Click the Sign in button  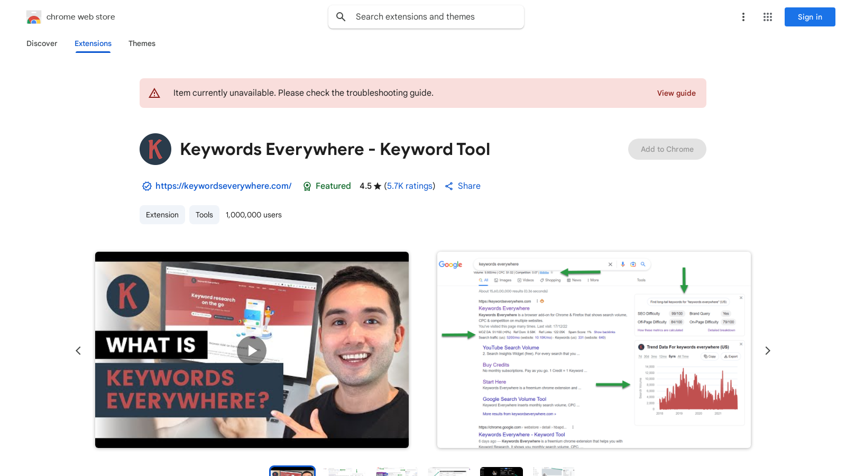click(x=810, y=17)
